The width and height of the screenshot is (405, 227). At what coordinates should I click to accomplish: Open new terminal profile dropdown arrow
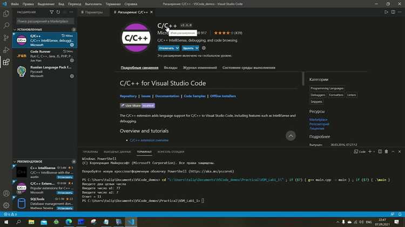(x=374, y=152)
